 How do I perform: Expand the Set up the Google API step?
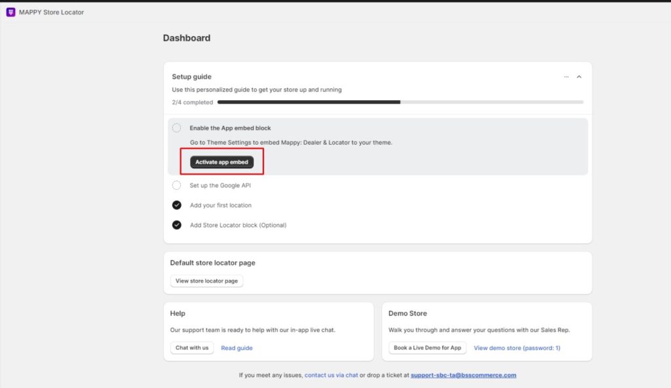(x=220, y=185)
